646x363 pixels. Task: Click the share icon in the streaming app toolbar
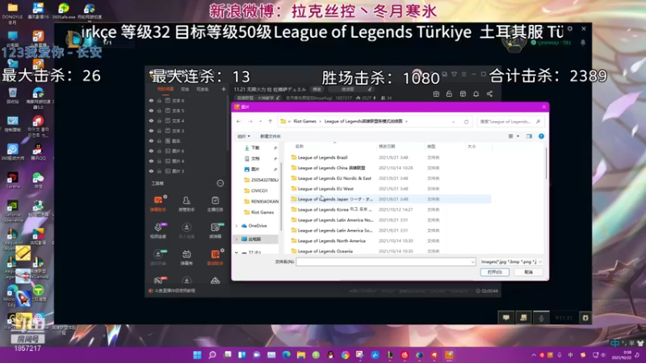(x=489, y=94)
